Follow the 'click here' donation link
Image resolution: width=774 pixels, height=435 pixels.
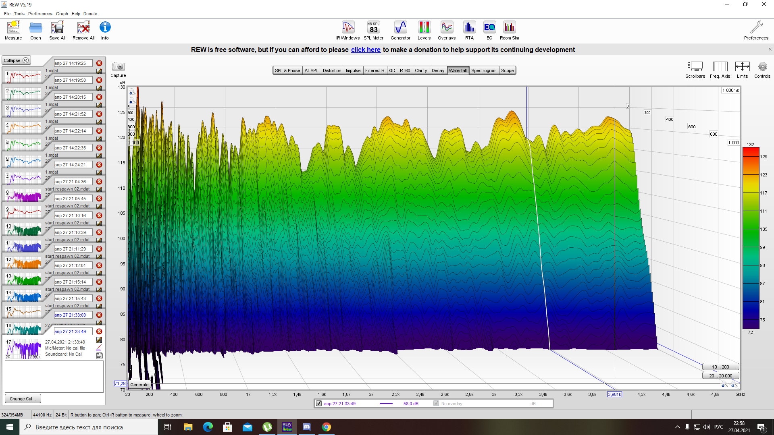coord(366,50)
